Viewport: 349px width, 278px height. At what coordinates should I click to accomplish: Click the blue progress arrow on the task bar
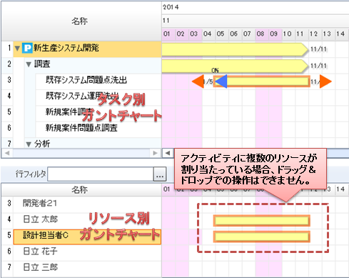(x=221, y=81)
